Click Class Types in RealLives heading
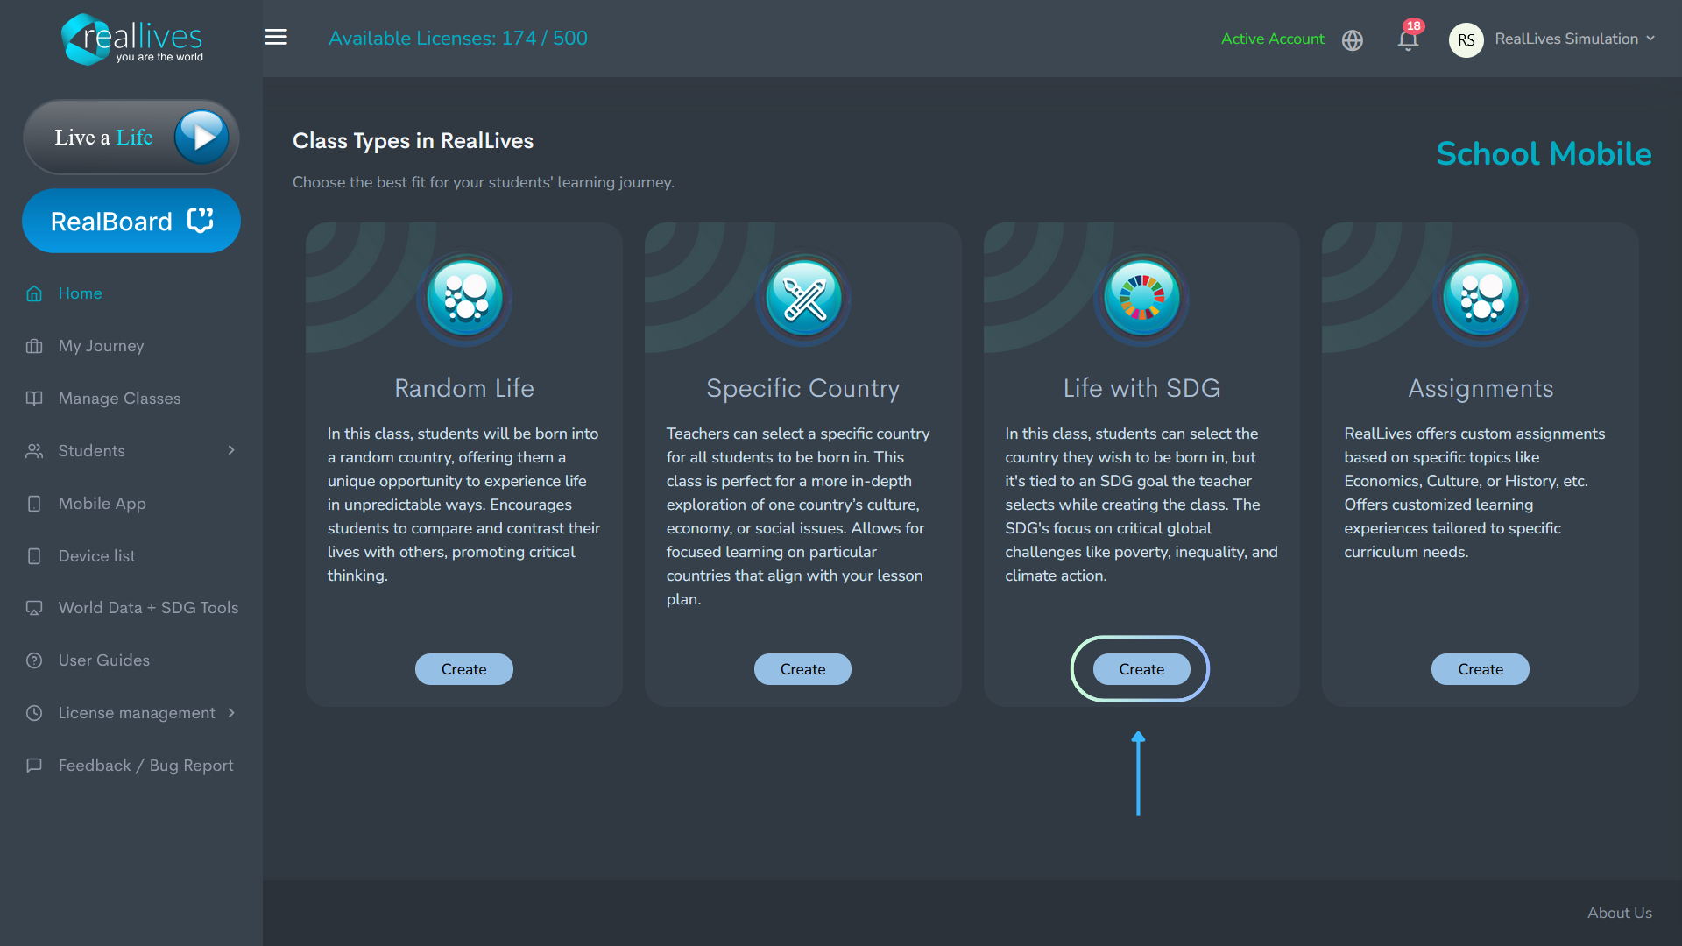1682x946 pixels. tap(413, 141)
